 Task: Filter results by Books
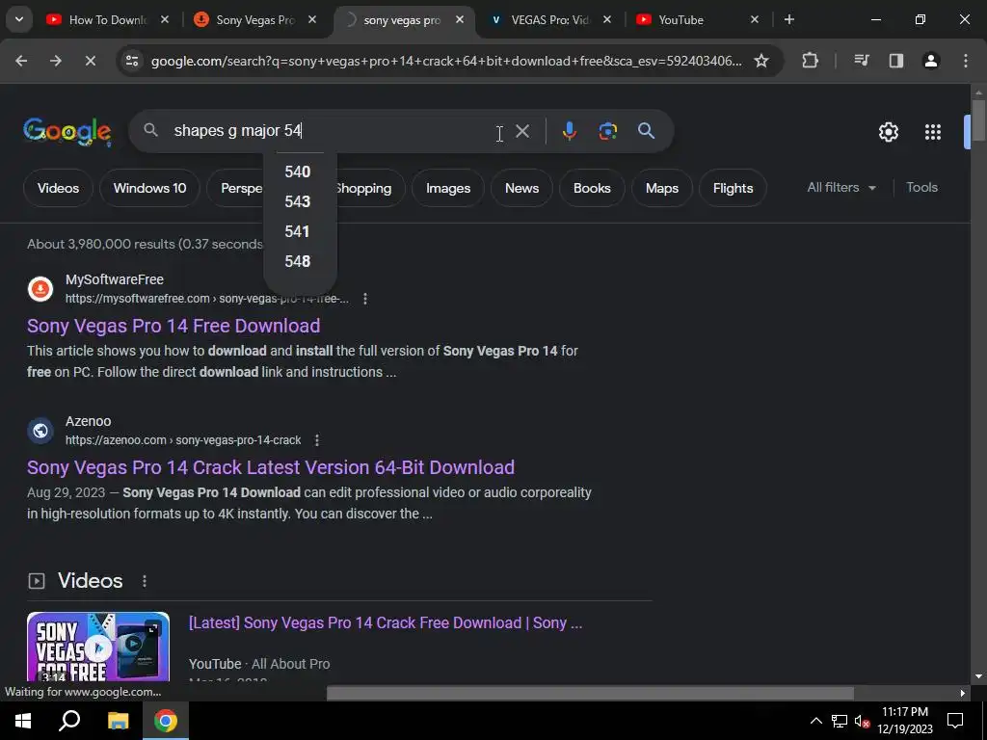[592, 188]
